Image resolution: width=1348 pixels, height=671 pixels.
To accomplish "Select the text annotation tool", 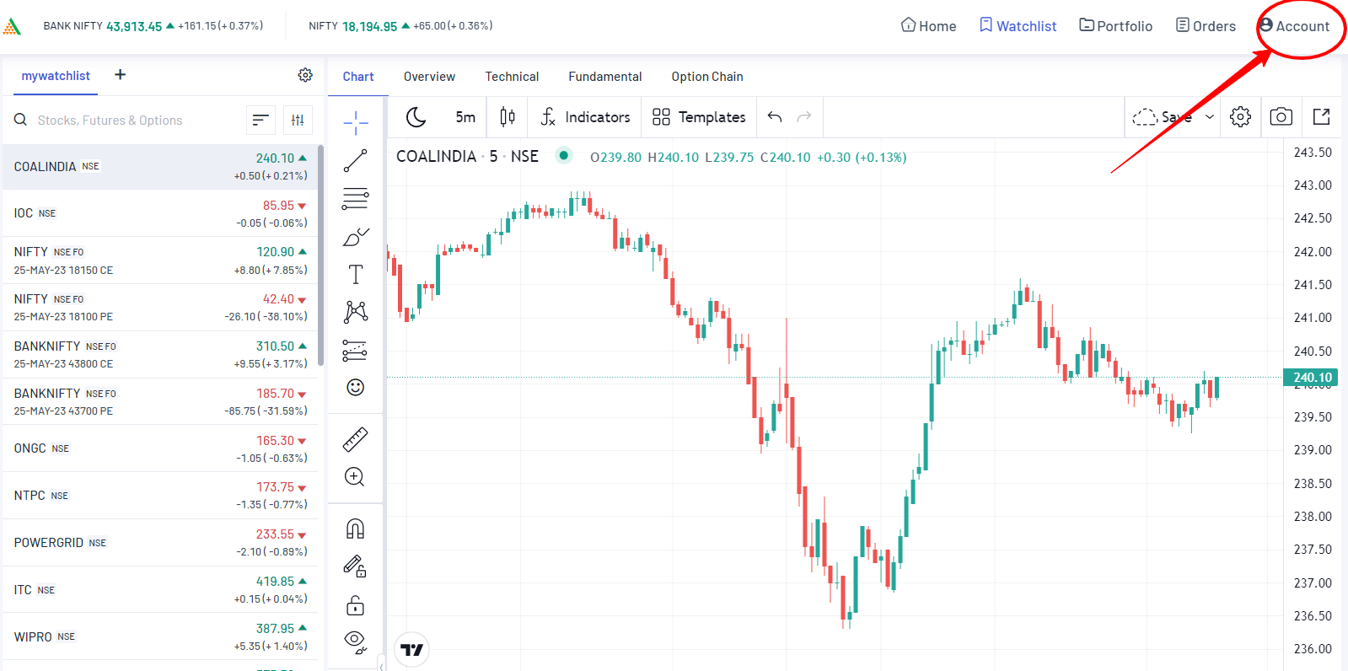I will pyautogui.click(x=356, y=275).
